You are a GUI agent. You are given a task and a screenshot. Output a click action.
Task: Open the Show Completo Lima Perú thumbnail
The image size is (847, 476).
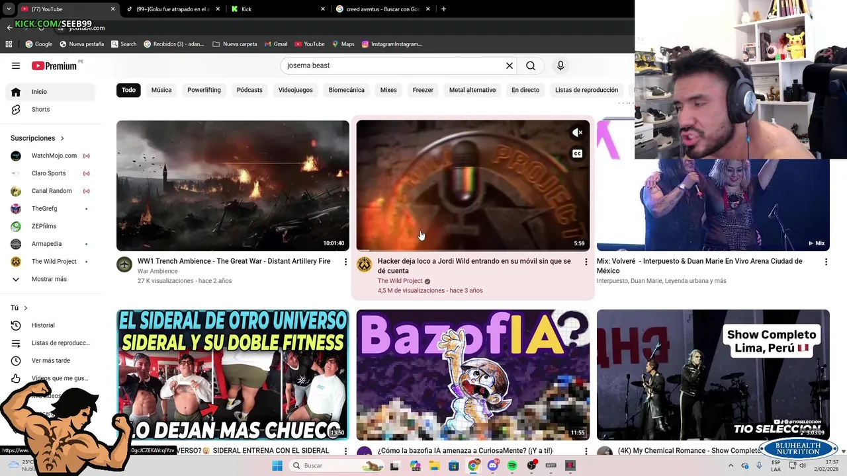(x=713, y=375)
